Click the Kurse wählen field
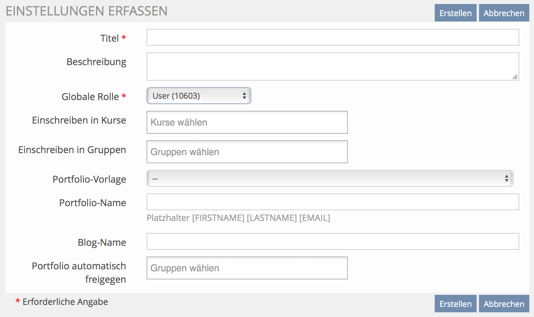Screen dimensions: 534x317 pyautogui.click(x=247, y=122)
